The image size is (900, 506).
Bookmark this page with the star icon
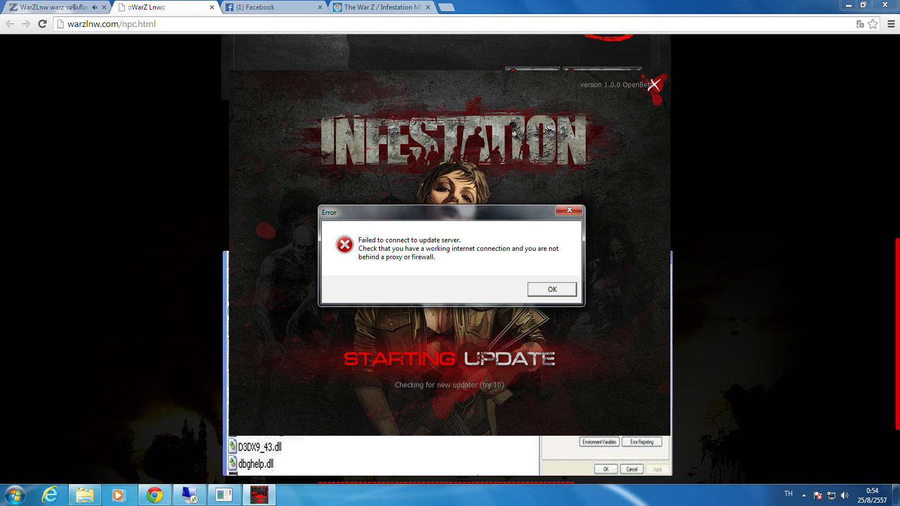tap(873, 24)
